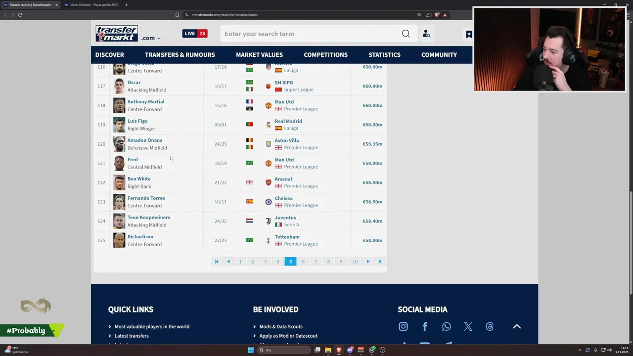Screen dimensions: 633x356
Task: Open the user login icon
Action: click(426, 34)
